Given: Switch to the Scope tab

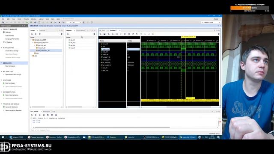Looking at the screenshot, I should [33, 30].
